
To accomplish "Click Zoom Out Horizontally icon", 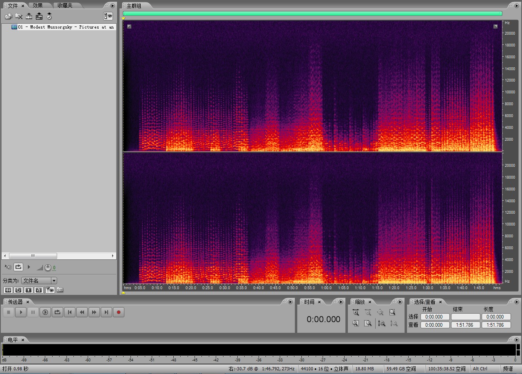I will tap(368, 312).
